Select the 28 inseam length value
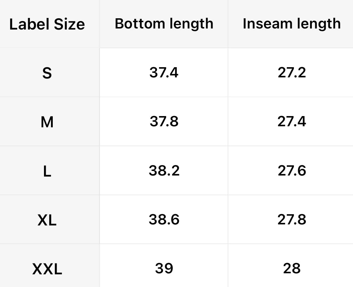Screen dimensions: 353x287 click(x=292, y=268)
